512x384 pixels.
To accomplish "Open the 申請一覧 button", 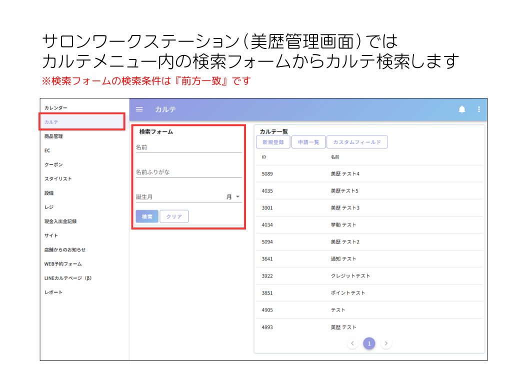I will coord(308,142).
